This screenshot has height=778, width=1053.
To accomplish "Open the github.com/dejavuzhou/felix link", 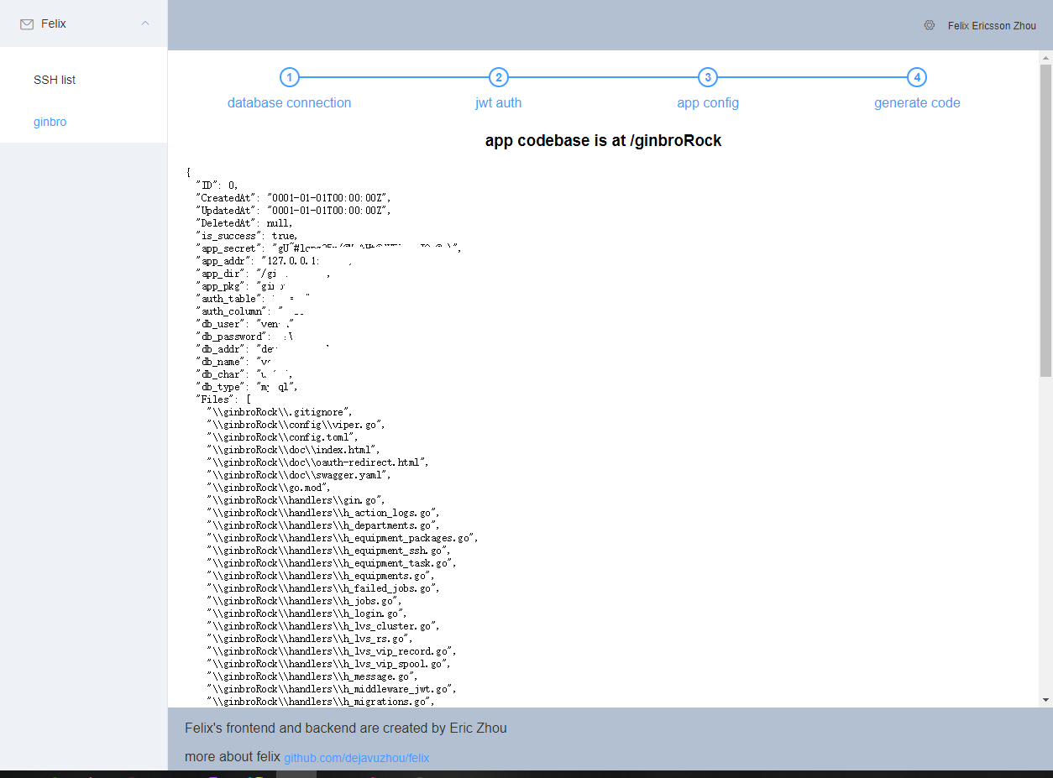I will [x=356, y=758].
